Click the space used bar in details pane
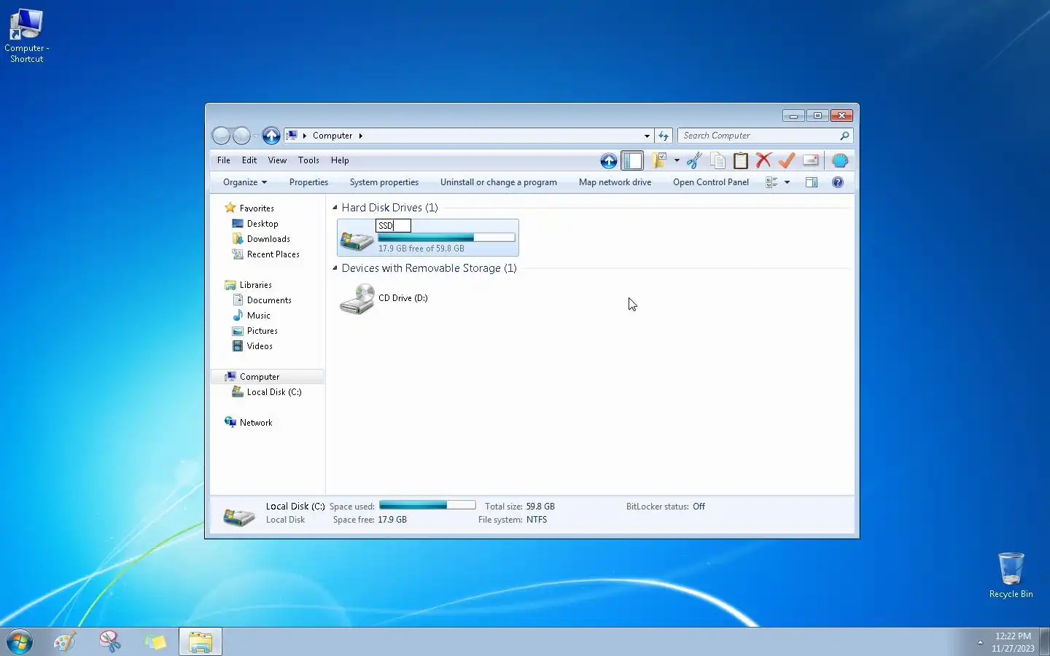 tap(427, 505)
